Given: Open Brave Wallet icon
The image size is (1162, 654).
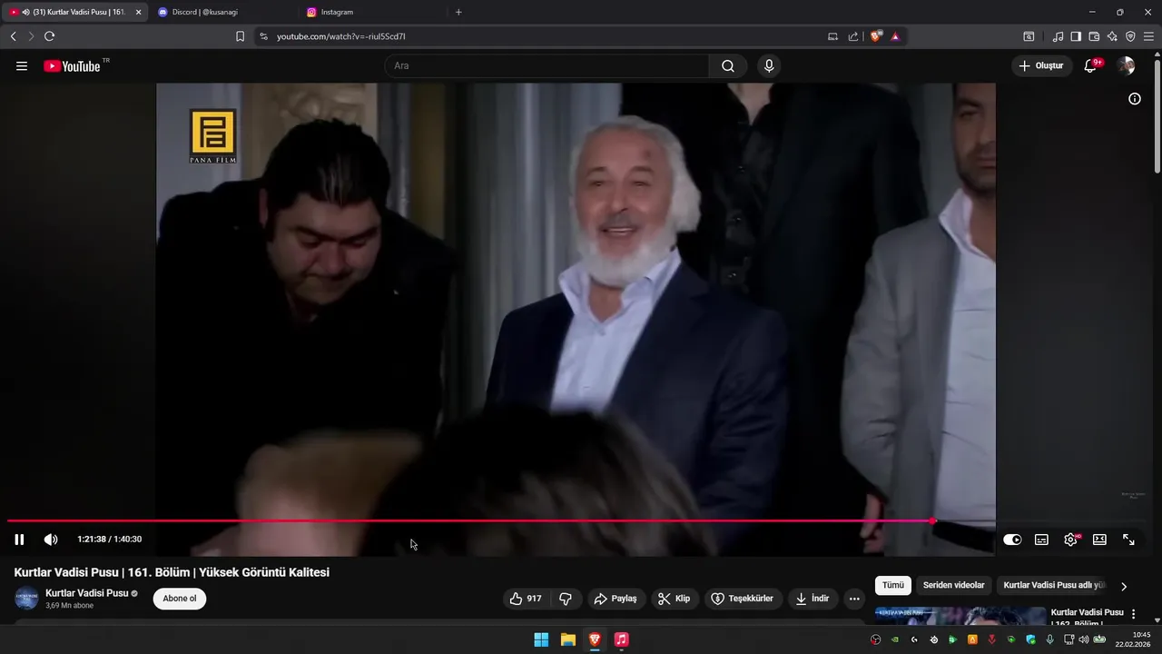Looking at the screenshot, I should [1094, 36].
